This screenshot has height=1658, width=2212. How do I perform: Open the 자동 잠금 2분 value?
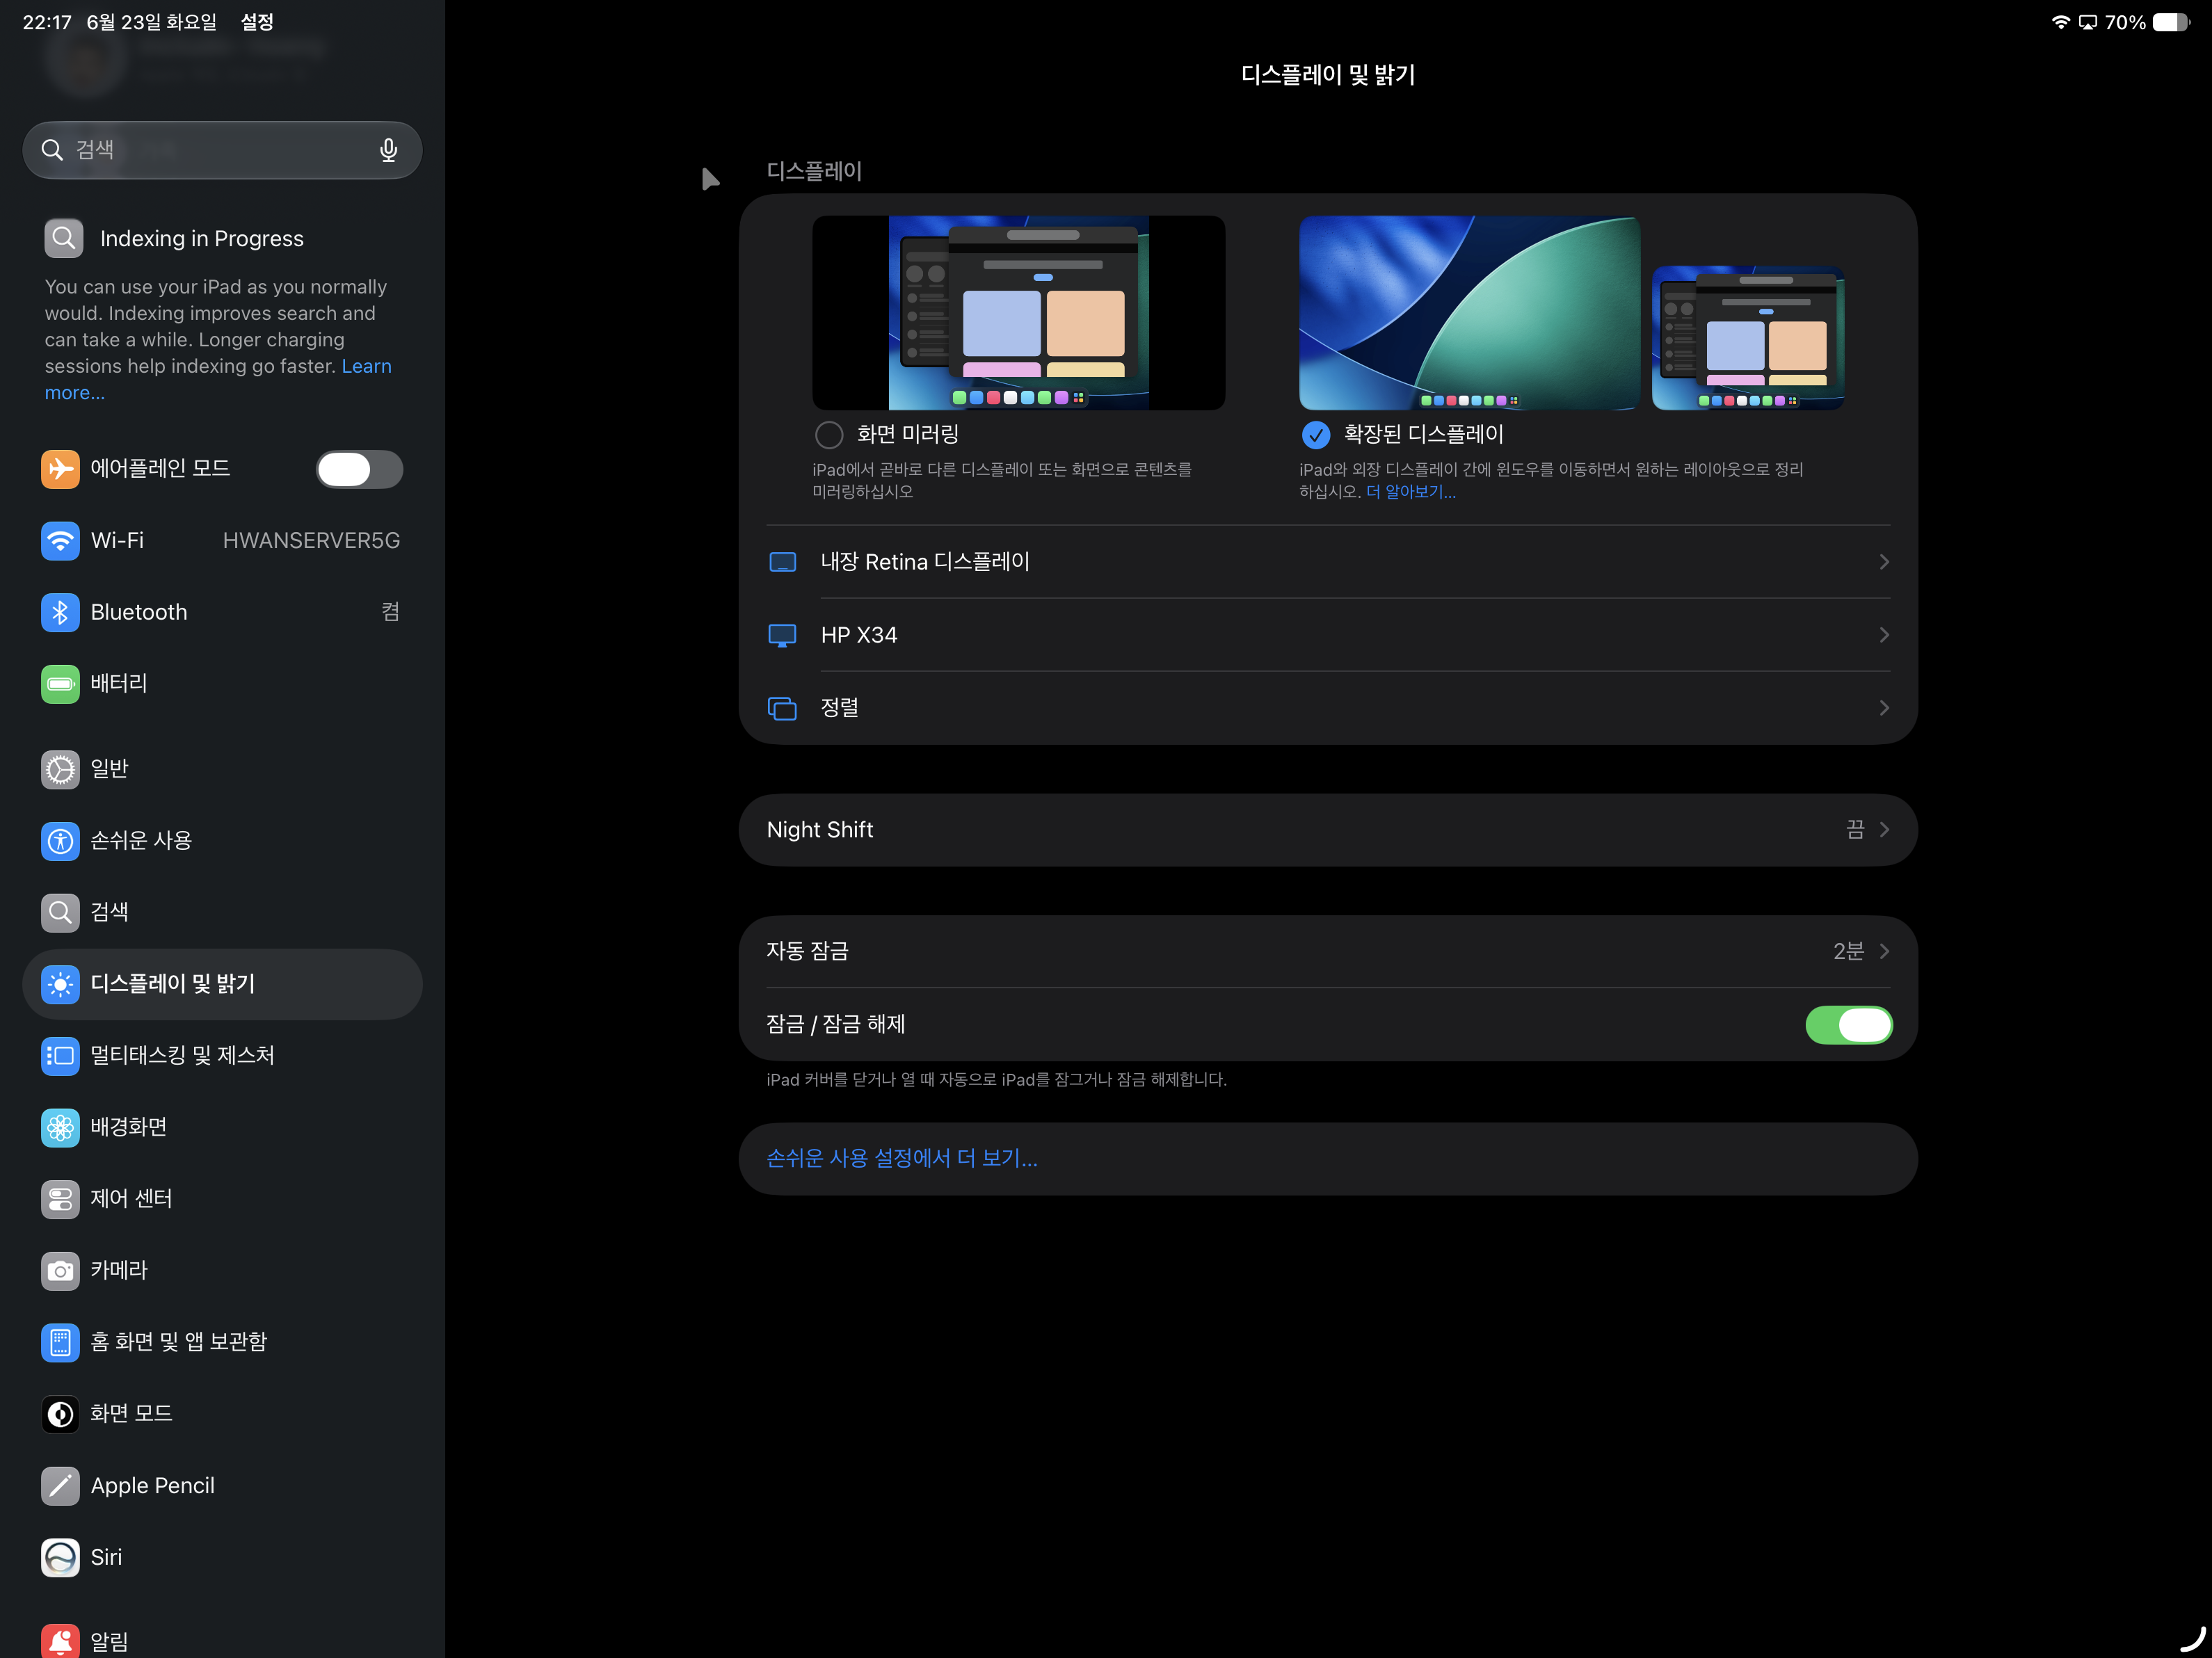tap(1848, 952)
